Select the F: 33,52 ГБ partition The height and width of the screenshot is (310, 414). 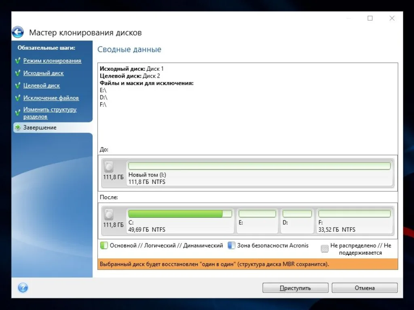click(354, 221)
